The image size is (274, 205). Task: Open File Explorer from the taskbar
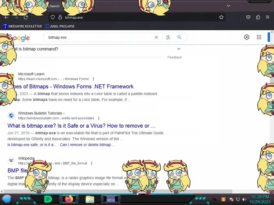coord(90,199)
